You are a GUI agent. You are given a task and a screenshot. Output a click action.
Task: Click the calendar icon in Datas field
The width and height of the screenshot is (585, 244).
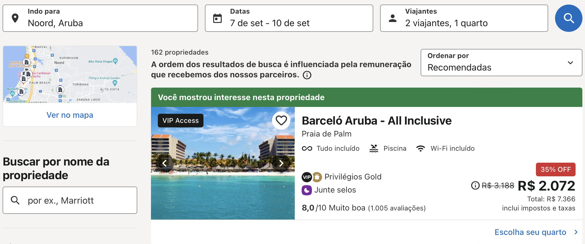pyautogui.click(x=217, y=18)
